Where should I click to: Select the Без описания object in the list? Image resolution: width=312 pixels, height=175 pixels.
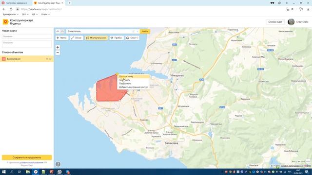tap(27, 59)
